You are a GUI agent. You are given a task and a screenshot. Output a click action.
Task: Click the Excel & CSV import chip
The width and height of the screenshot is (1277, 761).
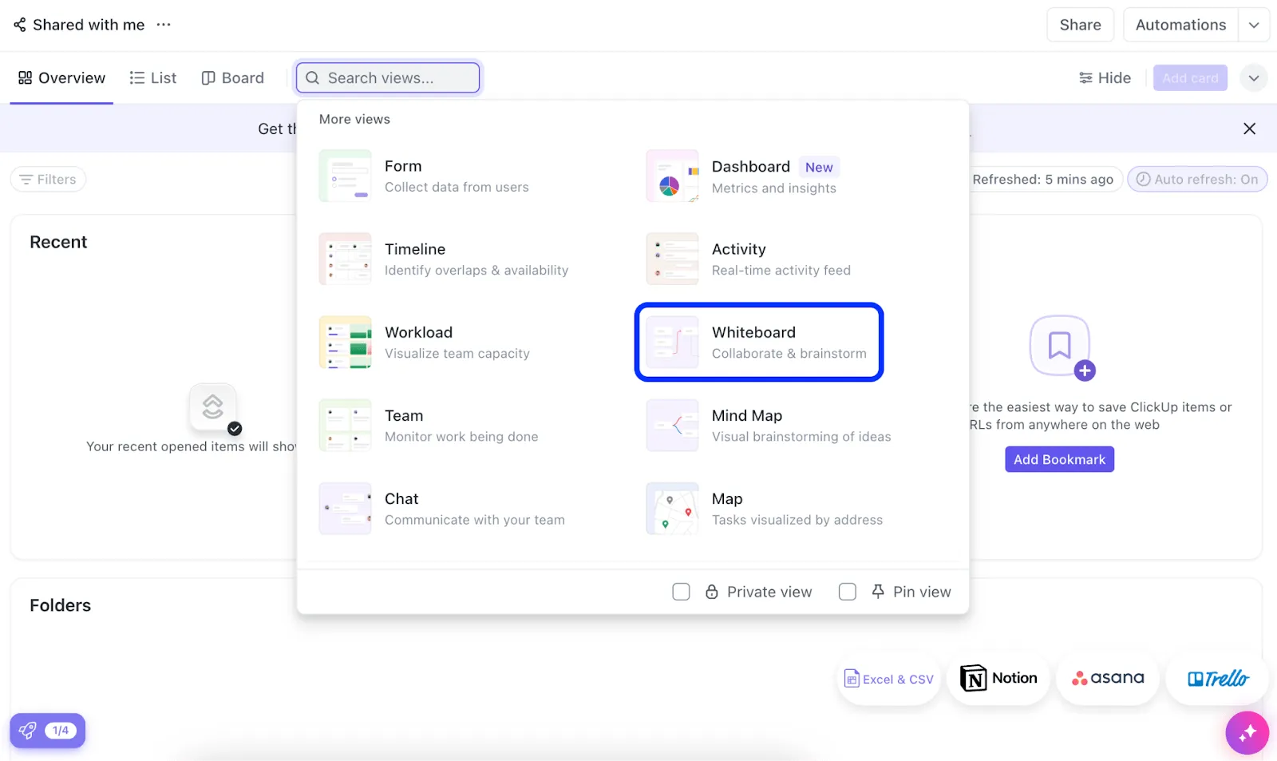(x=889, y=679)
